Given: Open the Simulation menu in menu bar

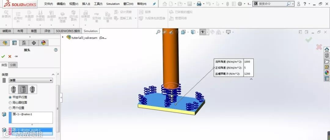Looking at the screenshot, I should point(113,4).
